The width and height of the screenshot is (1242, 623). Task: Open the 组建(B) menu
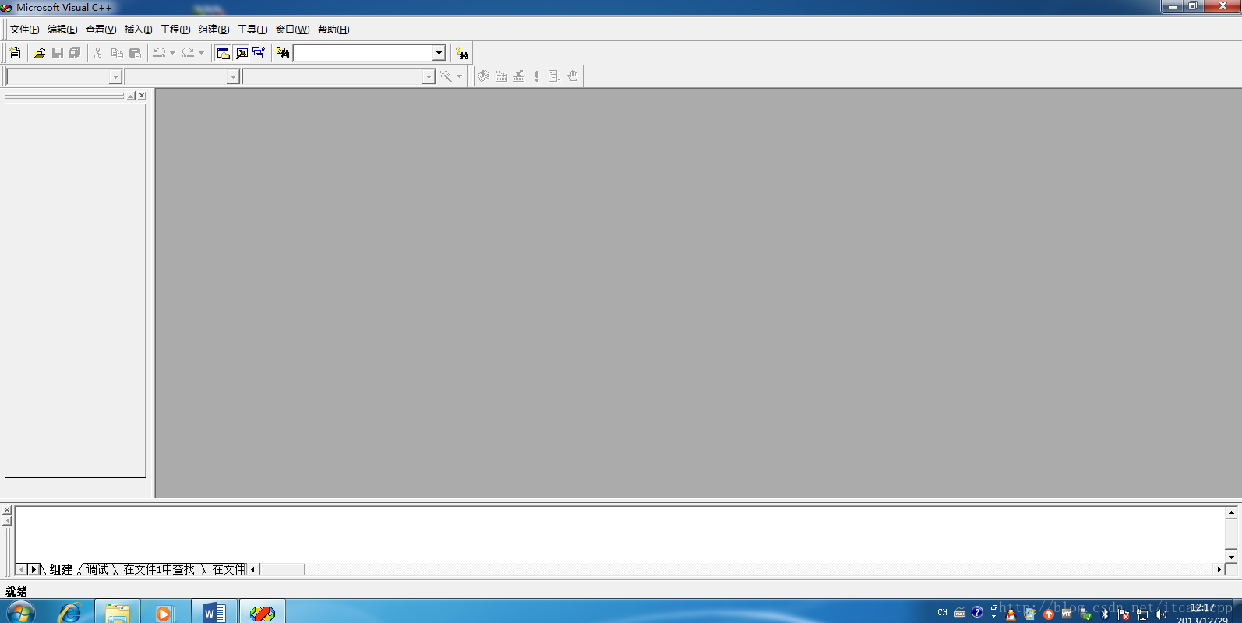[213, 30]
